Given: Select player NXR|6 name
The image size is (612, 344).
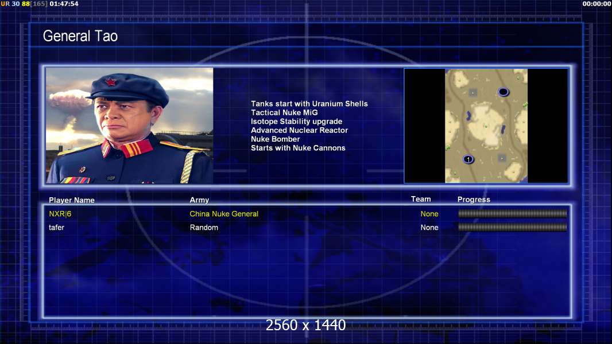Looking at the screenshot, I should coord(60,214).
